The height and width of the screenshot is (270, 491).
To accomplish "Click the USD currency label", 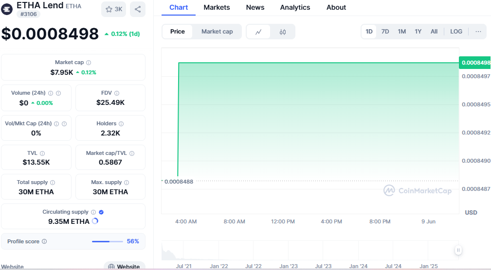I will [x=471, y=213].
